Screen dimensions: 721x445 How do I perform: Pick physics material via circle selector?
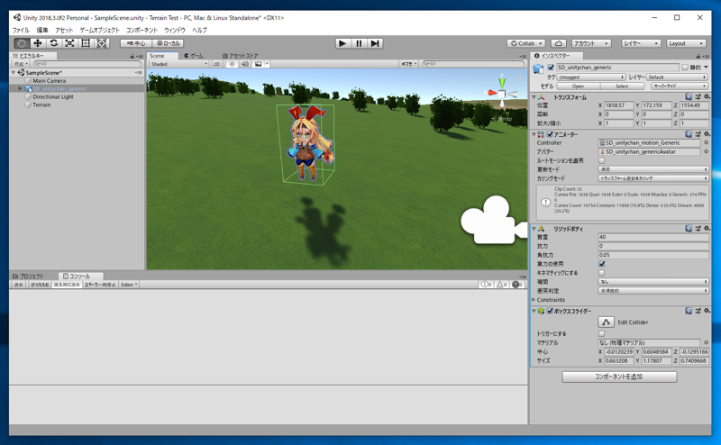706,342
